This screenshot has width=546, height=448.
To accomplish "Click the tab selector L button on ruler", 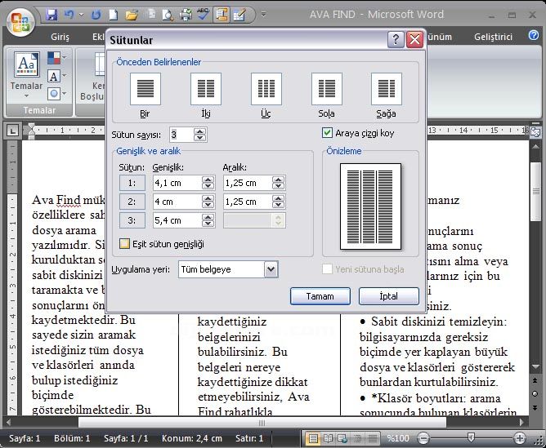I will click(x=12, y=131).
